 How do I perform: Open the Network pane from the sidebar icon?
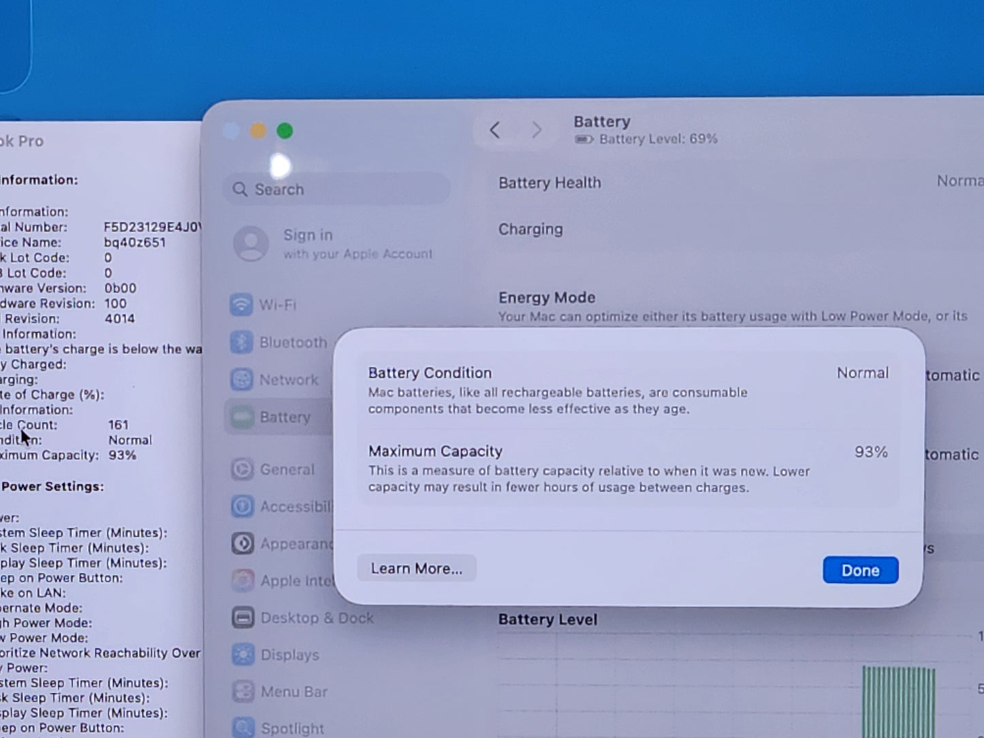click(x=241, y=379)
